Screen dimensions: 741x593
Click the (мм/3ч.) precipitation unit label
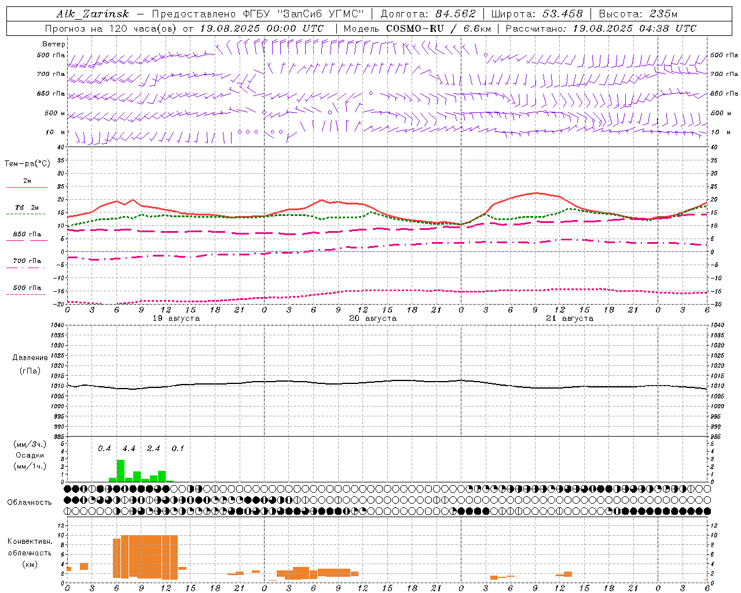tap(30, 444)
